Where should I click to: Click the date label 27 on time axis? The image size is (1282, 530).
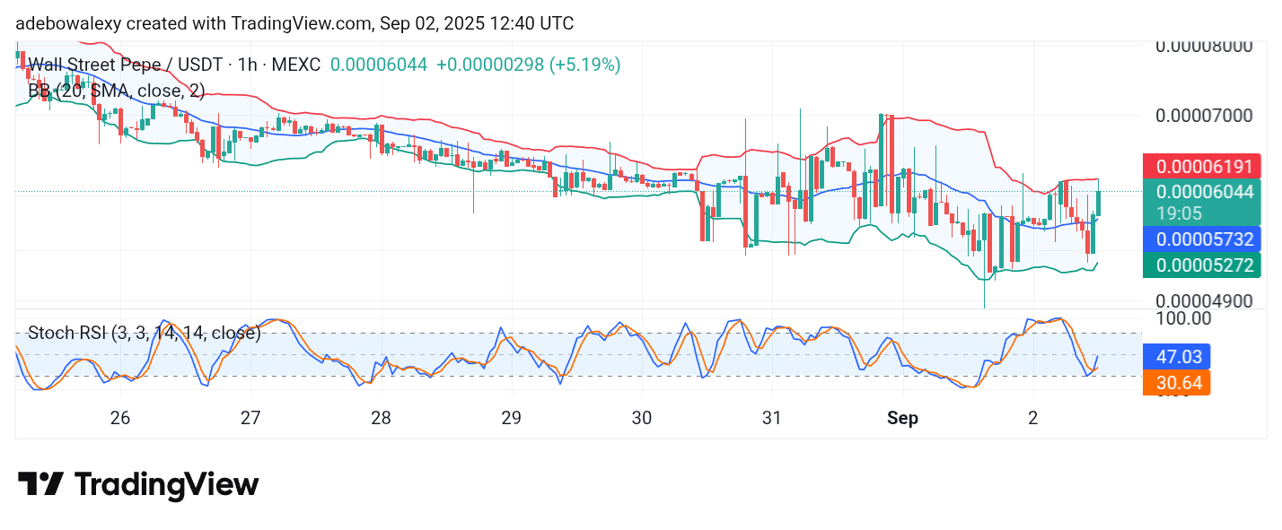(x=250, y=418)
